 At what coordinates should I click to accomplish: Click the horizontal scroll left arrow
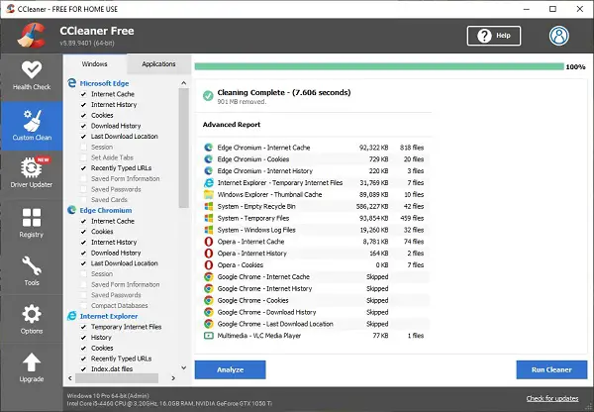tap(70, 378)
